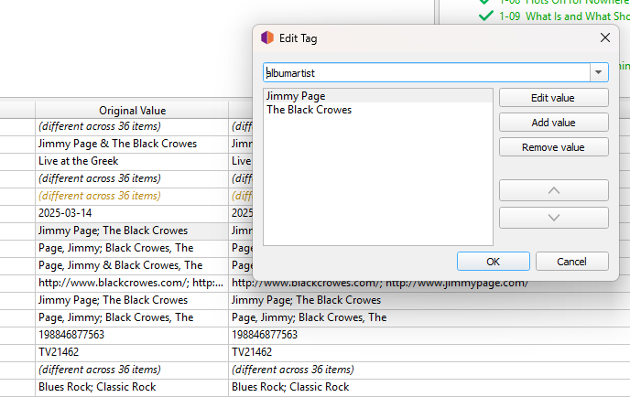Click the MusicBrainz Picard icon in the Edit Tag title bar

266,38
